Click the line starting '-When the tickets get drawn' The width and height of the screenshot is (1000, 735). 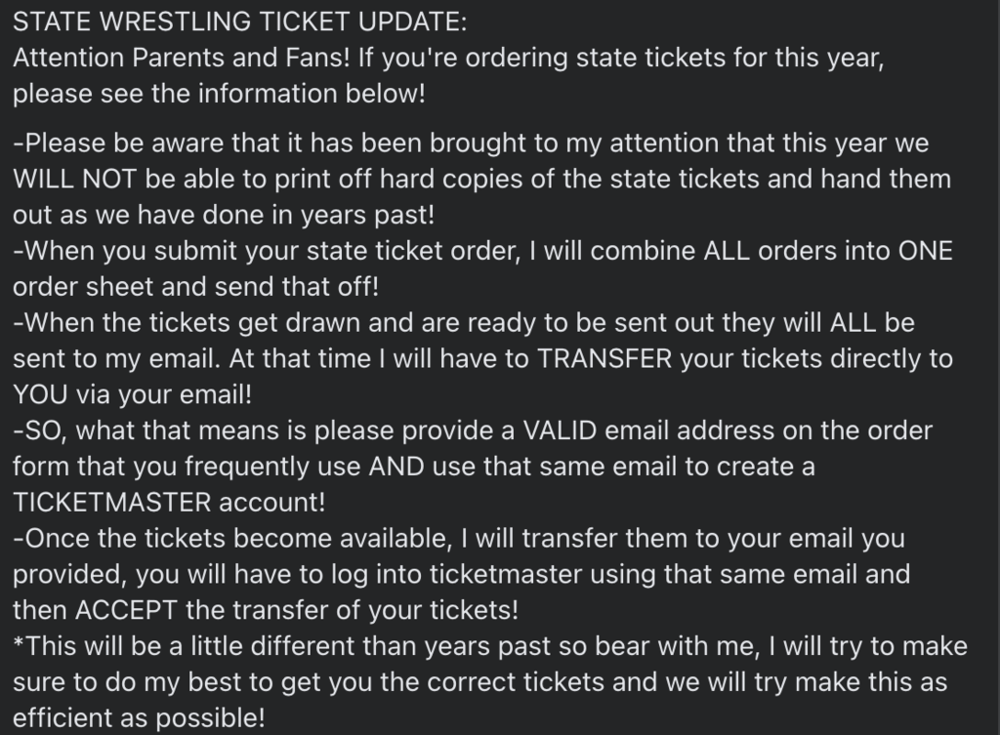pos(464,323)
